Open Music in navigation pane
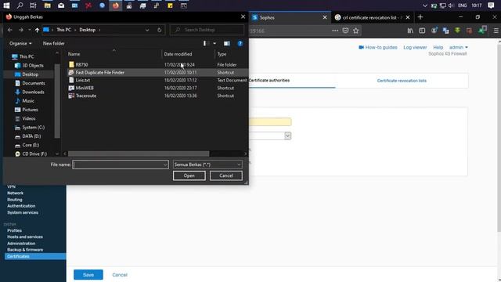Image resolution: width=501 pixels, height=282 pixels. [28, 101]
